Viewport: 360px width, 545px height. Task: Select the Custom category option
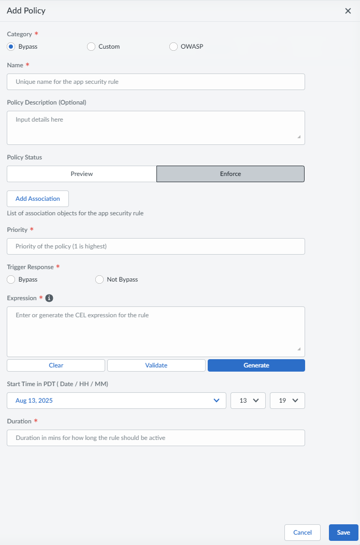(x=91, y=47)
